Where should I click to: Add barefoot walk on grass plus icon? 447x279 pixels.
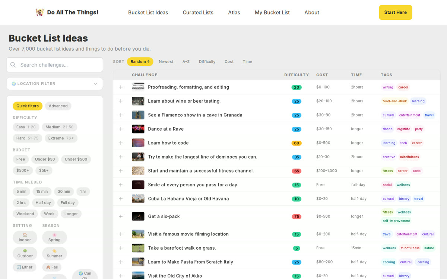[121, 248]
